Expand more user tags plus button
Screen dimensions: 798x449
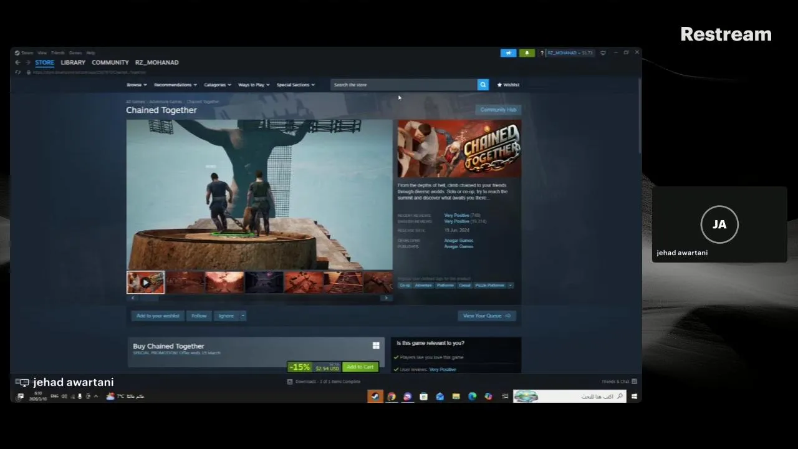[x=510, y=286]
